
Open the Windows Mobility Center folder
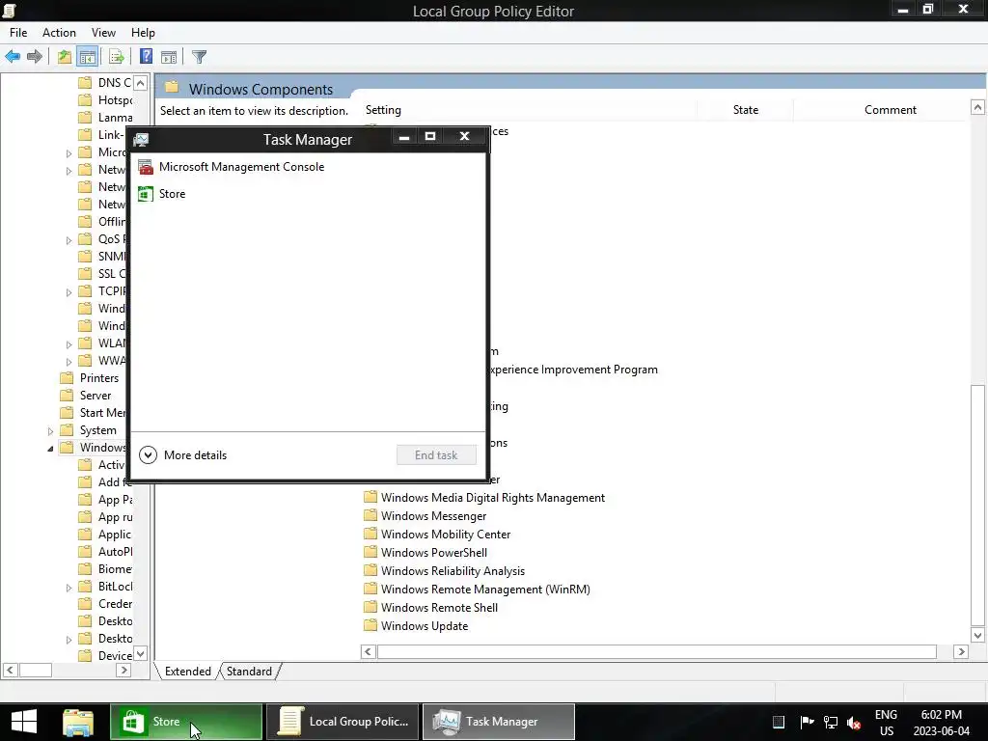coord(437,535)
